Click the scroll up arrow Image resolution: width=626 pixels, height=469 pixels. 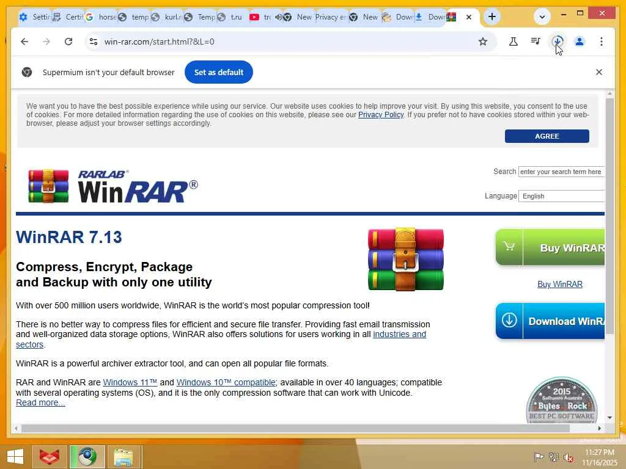click(x=609, y=93)
